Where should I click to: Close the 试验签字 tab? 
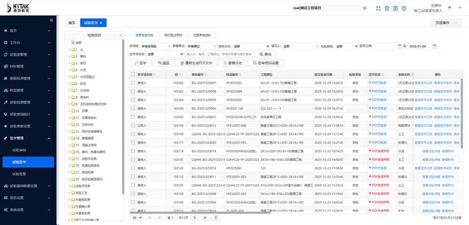(100, 22)
